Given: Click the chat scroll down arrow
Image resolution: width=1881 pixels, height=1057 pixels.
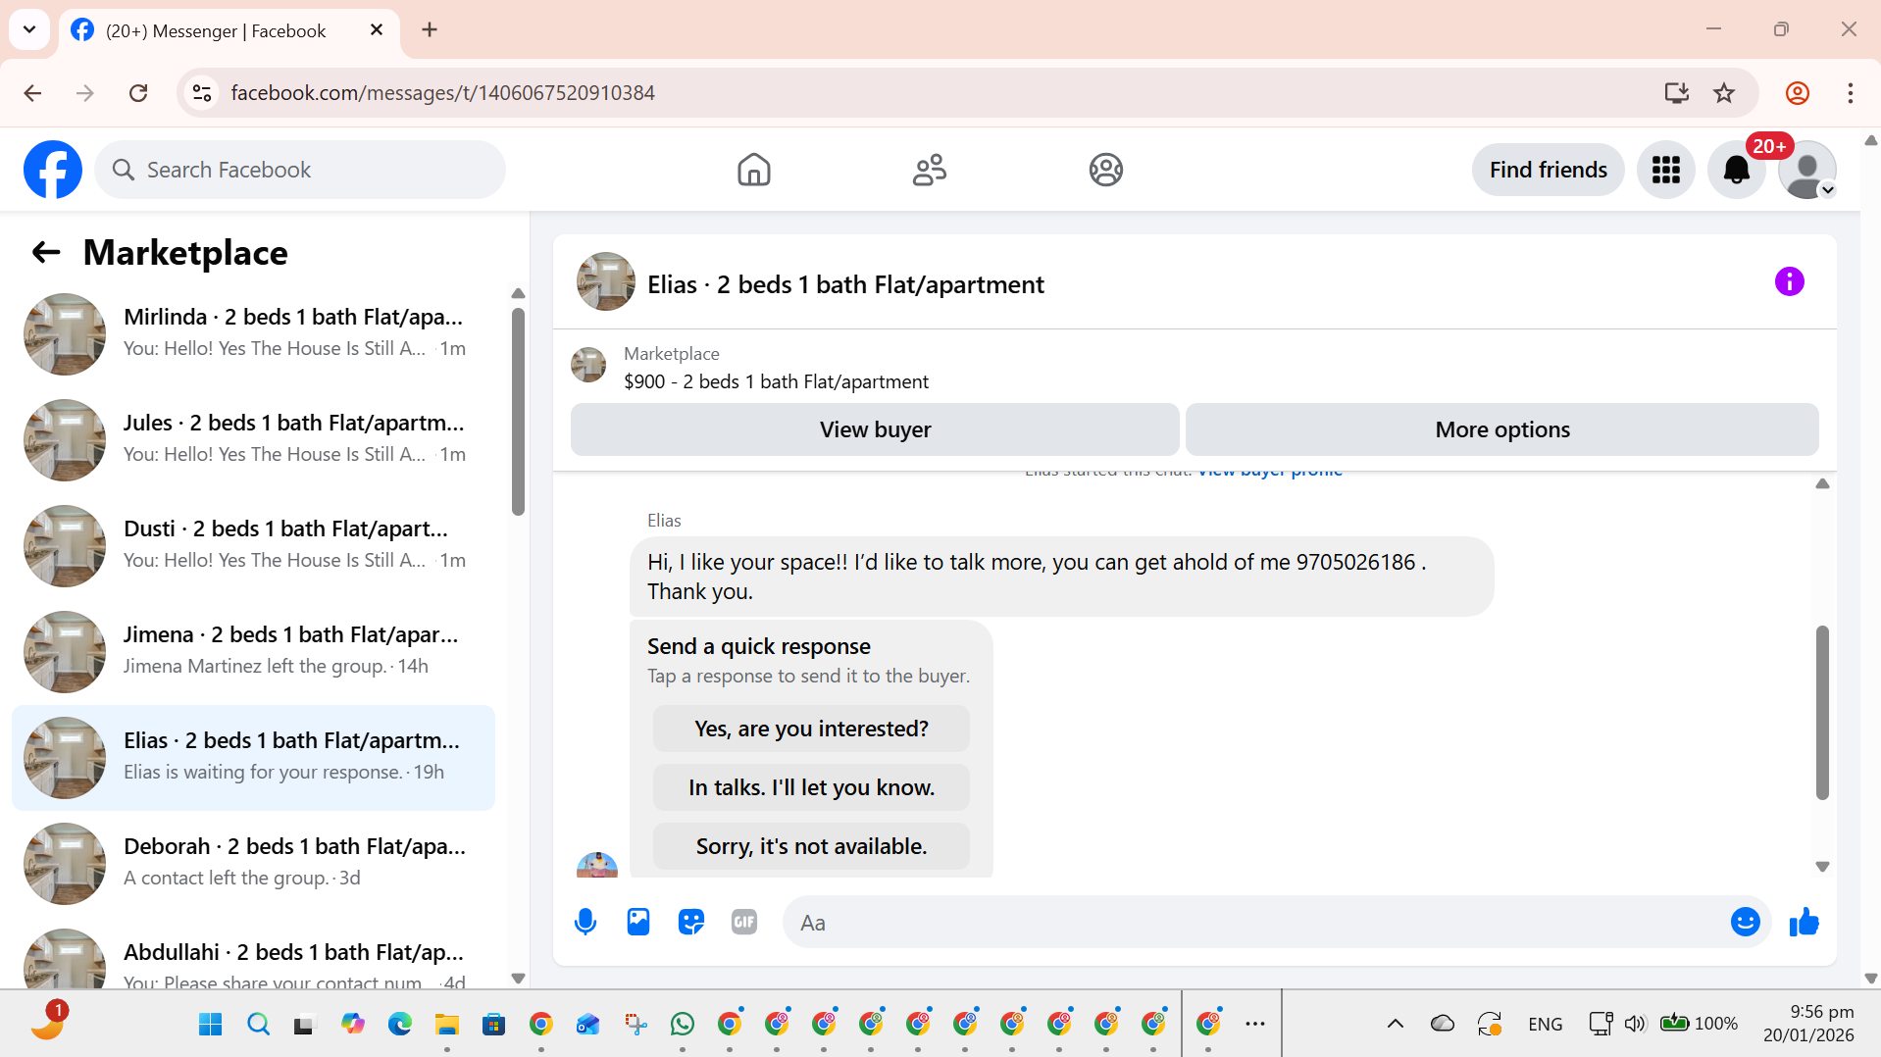Looking at the screenshot, I should pyautogui.click(x=1822, y=867).
